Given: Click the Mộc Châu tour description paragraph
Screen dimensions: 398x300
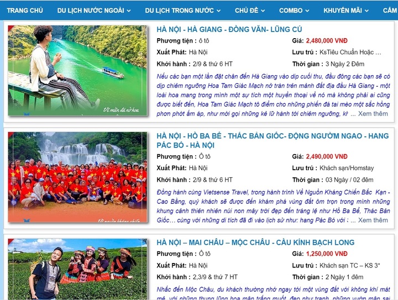Looking at the screenshot, I should click(273, 293).
